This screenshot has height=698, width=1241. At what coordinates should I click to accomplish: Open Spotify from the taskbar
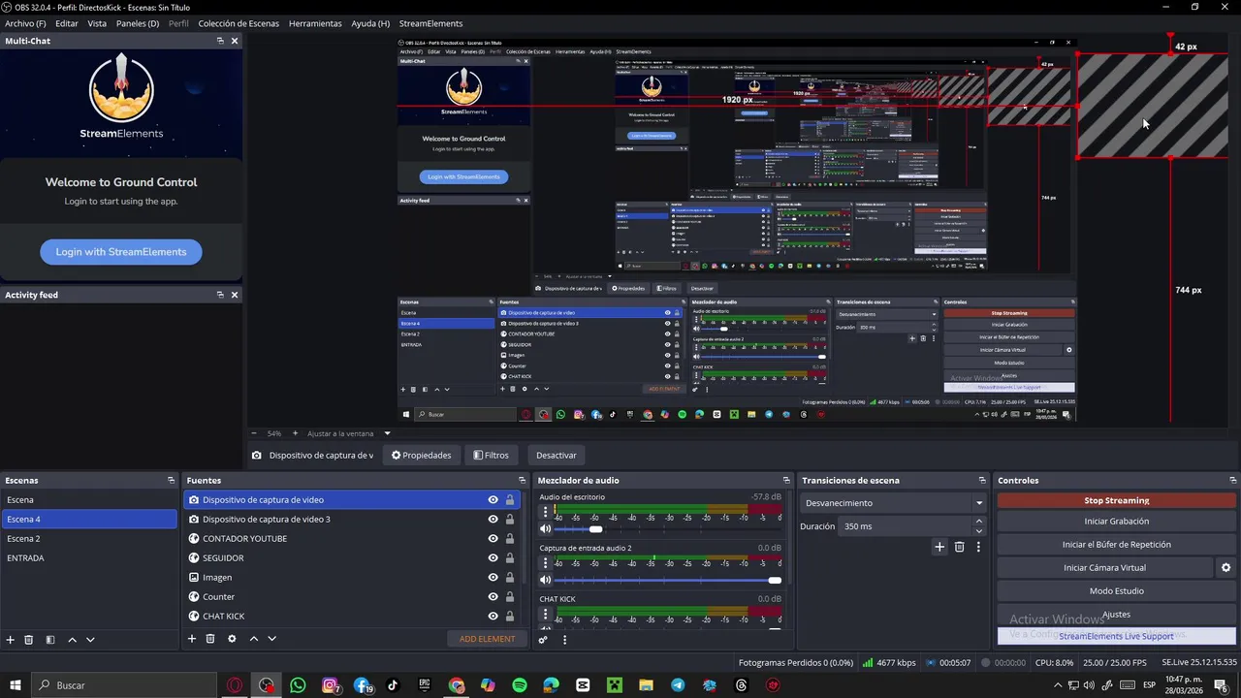coord(520,685)
